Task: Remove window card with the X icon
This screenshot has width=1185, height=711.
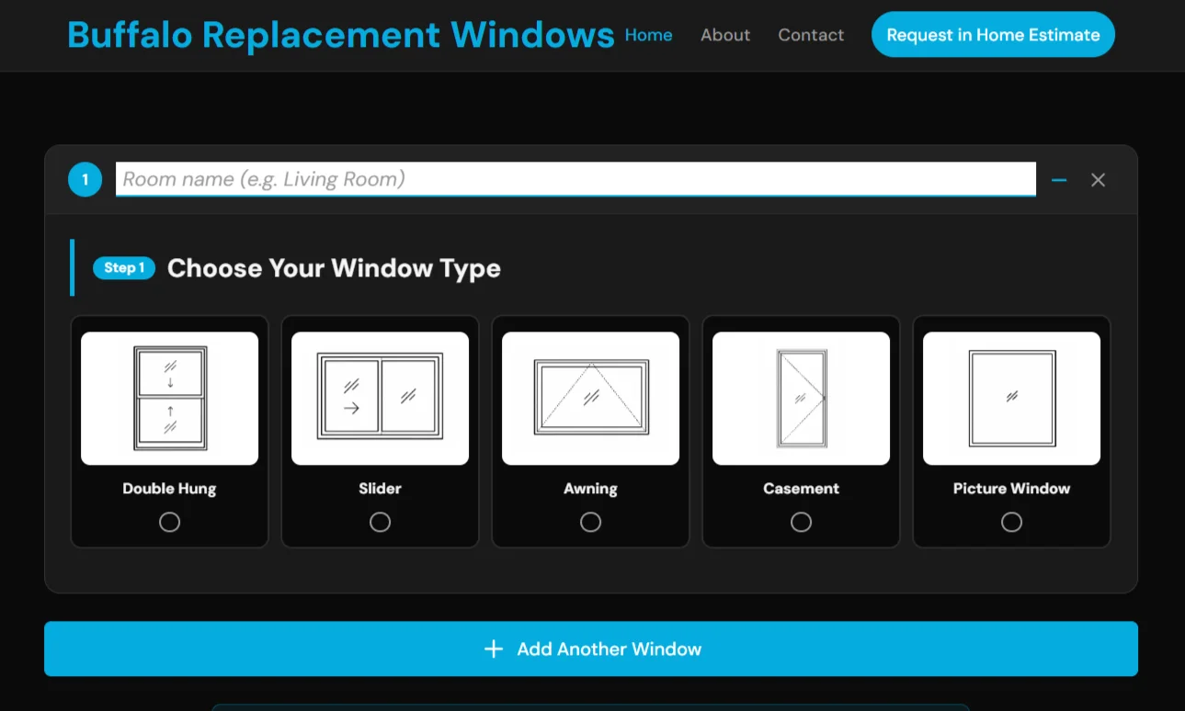Action: 1098,180
